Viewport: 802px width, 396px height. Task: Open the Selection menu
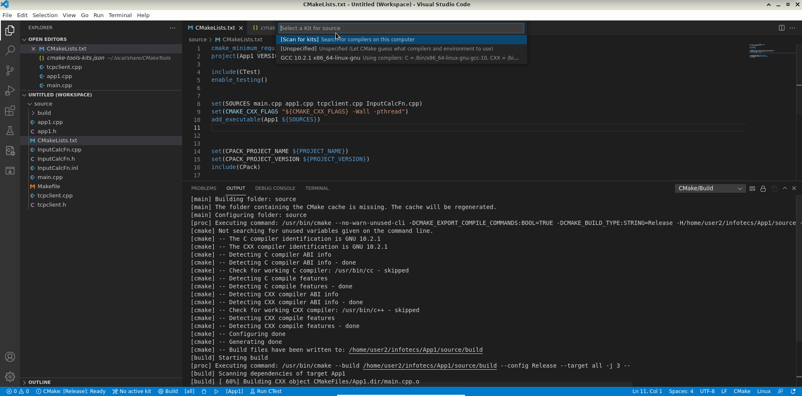tap(45, 15)
